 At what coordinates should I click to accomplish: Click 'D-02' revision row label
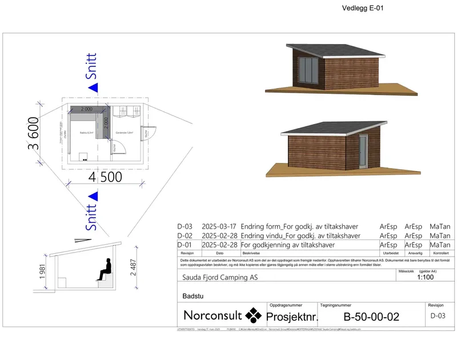(185, 236)
